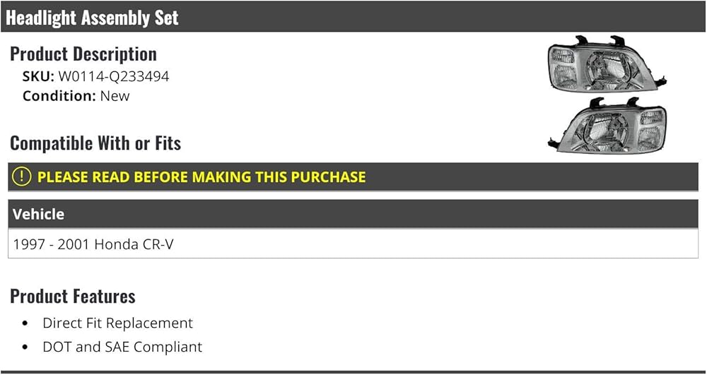This screenshot has height=375, width=707.
Task: Click the "Headlight Assembly Set" title
Action: (x=92, y=18)
